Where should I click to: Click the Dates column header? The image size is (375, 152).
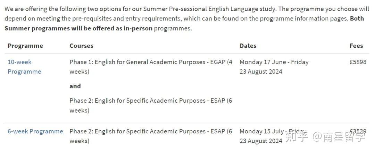tap(248, 46)
